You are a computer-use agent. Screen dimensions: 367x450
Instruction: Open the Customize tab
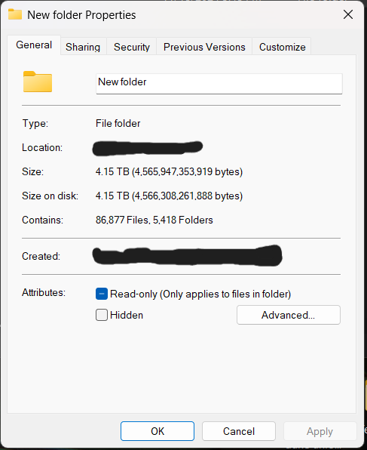pos(282,47)
